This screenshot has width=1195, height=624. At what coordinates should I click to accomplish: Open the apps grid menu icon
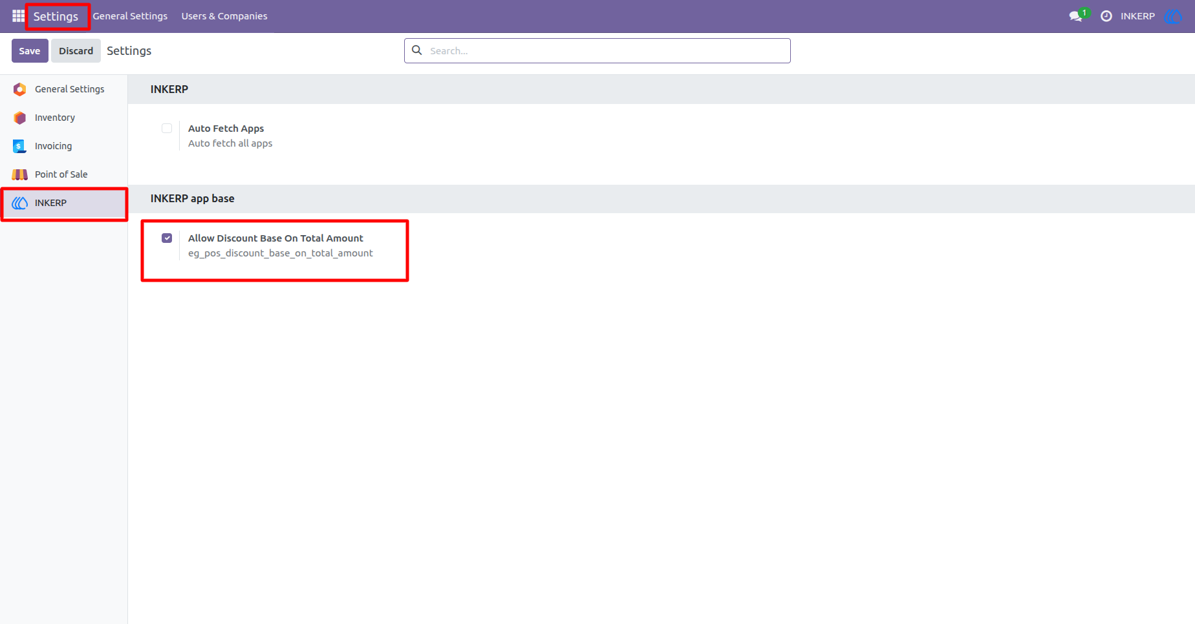tap(18, 16)
